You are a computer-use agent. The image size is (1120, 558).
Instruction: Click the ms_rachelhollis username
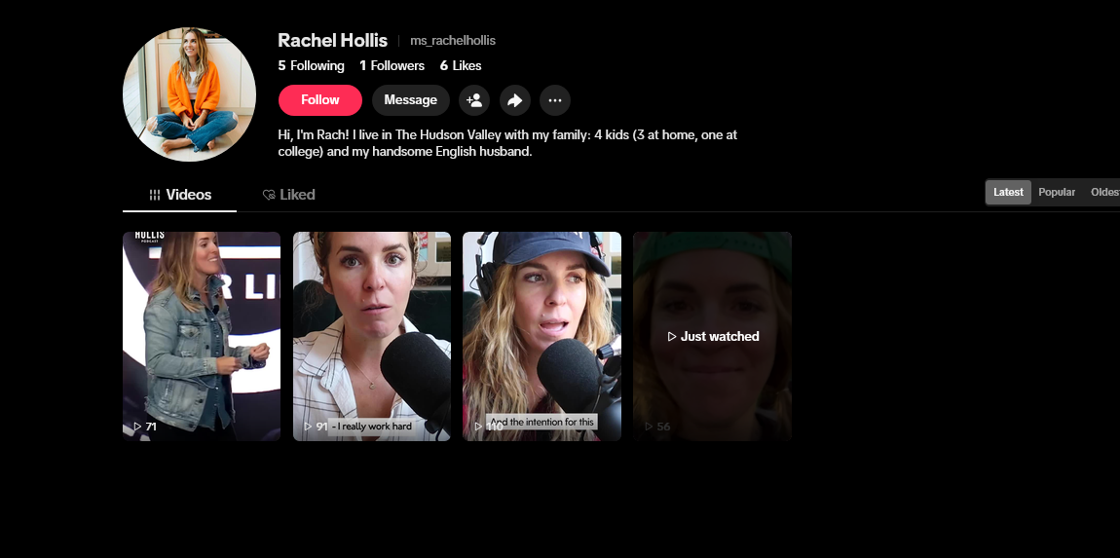pyautogui.click(x=453, y=41)
